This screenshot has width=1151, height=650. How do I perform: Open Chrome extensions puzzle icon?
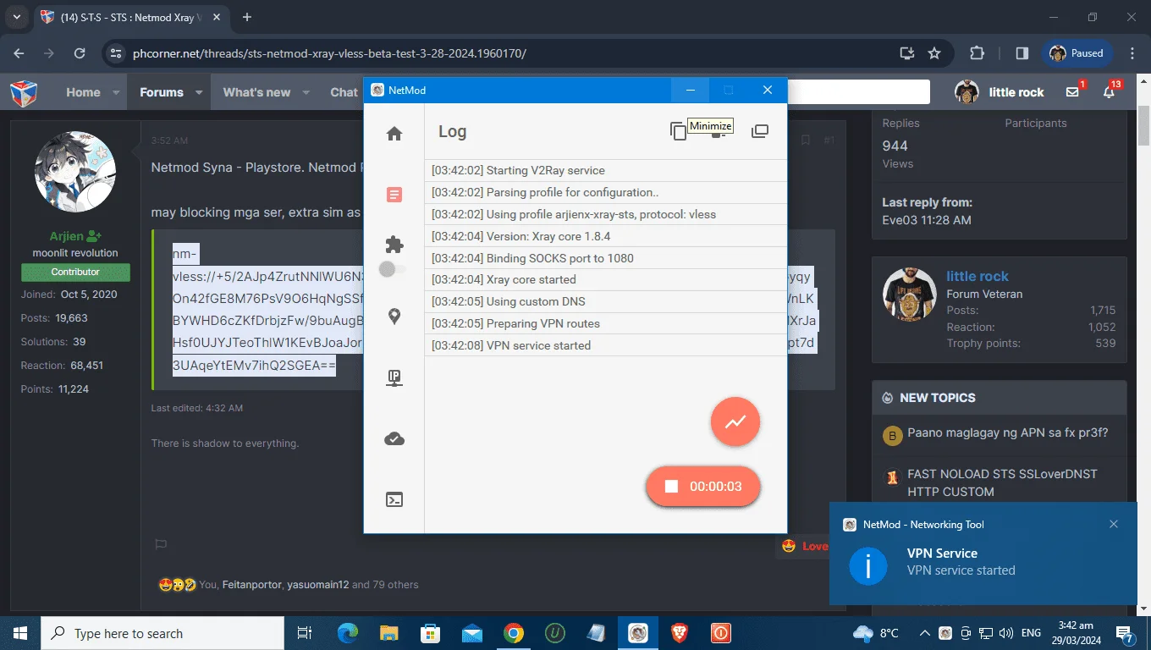tap(977, 53)
